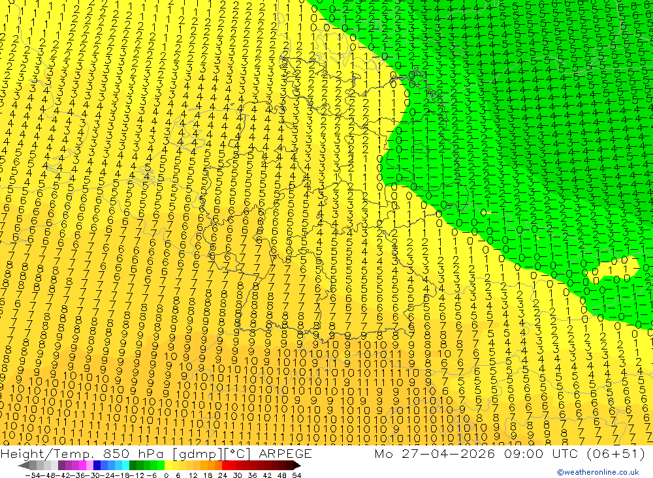Open the weatheronline.co.uk copyright link

(x=598, y=472)
